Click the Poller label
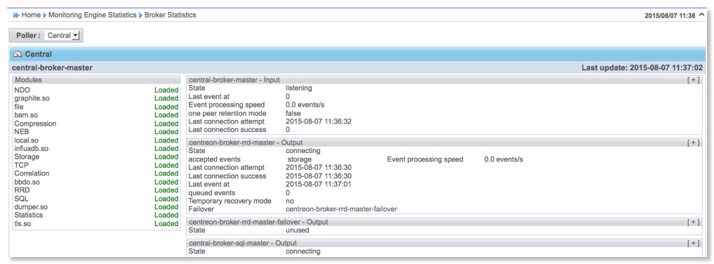The width and height of the screenshot is (714, 264). click(x=29, y=36)
